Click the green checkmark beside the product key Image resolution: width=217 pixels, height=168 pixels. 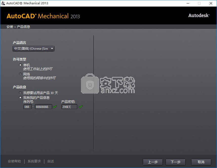point(81,107)
